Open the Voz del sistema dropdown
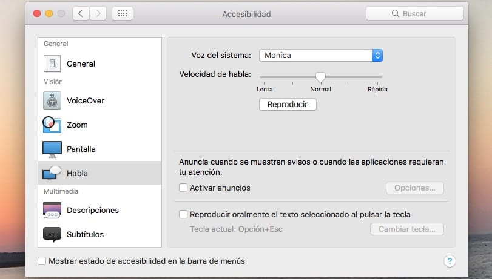 (321, 56)
